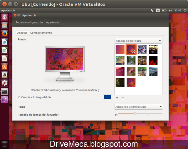This screenshot has height=149, width=188.
Task: Open the Files manager from launcher
Action: pos(5,26)
